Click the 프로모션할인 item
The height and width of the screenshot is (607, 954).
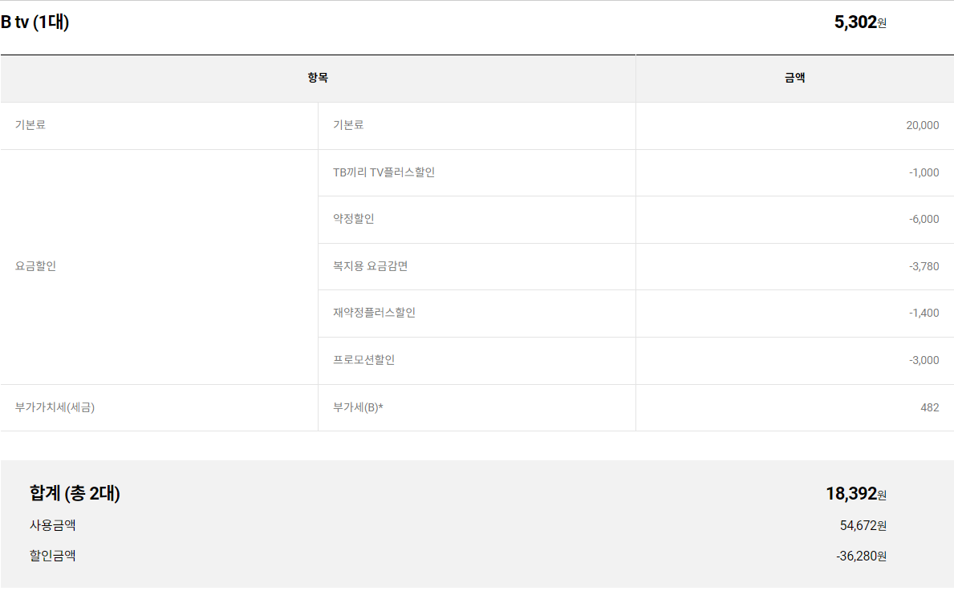(x=363, y=360)
